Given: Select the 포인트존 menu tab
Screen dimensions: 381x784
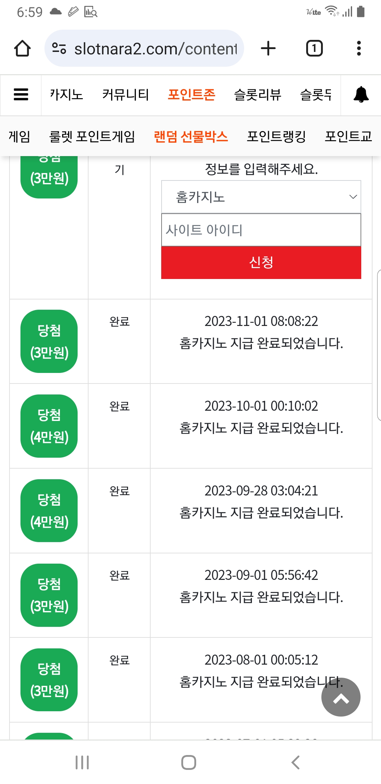Looking at the screenshot, I should tap(192, 95).
